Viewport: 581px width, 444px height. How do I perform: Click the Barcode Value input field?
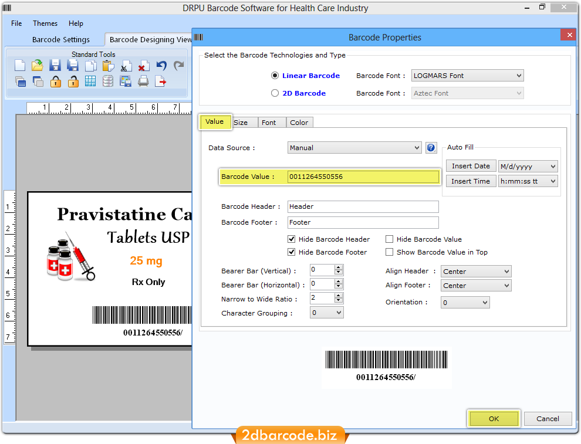[363, 177]
